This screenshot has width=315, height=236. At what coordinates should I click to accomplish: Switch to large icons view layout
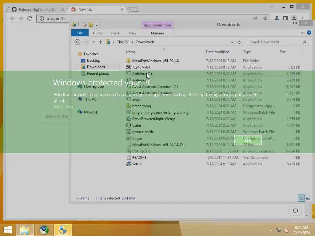[308, 198]
